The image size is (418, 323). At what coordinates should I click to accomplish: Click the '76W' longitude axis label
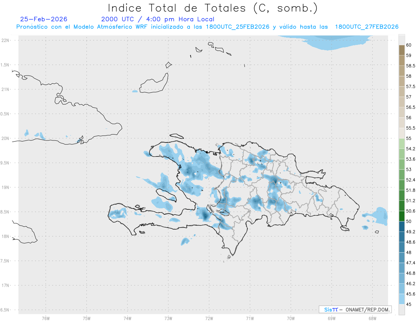46,318
